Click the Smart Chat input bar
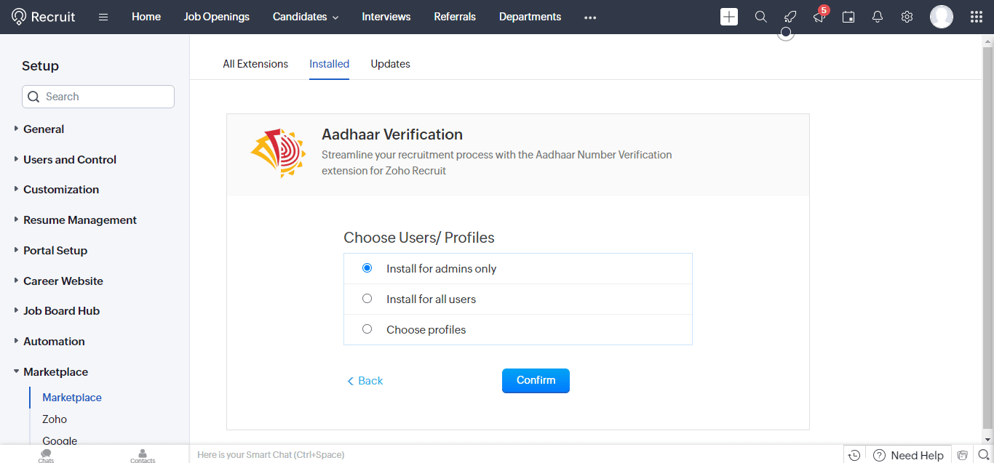 517,455
